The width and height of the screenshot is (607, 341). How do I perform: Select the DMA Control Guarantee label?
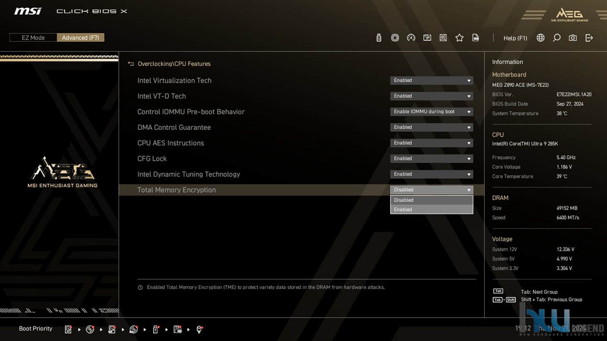tap(174, 128)
